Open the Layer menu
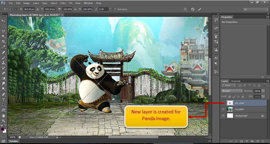The height and width of the screenshot is (144, 270). coord(36,3)
